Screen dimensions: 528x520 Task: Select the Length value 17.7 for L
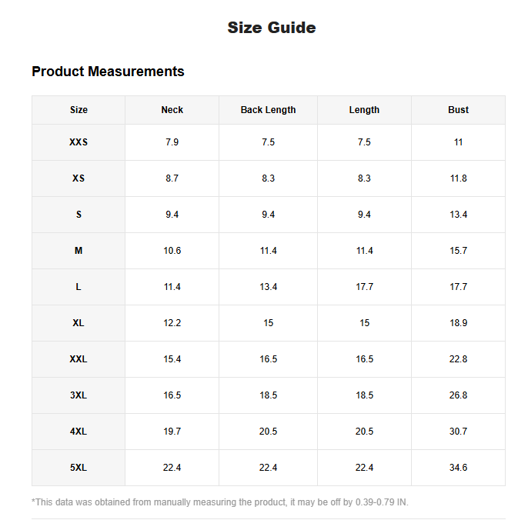[364, 287]
